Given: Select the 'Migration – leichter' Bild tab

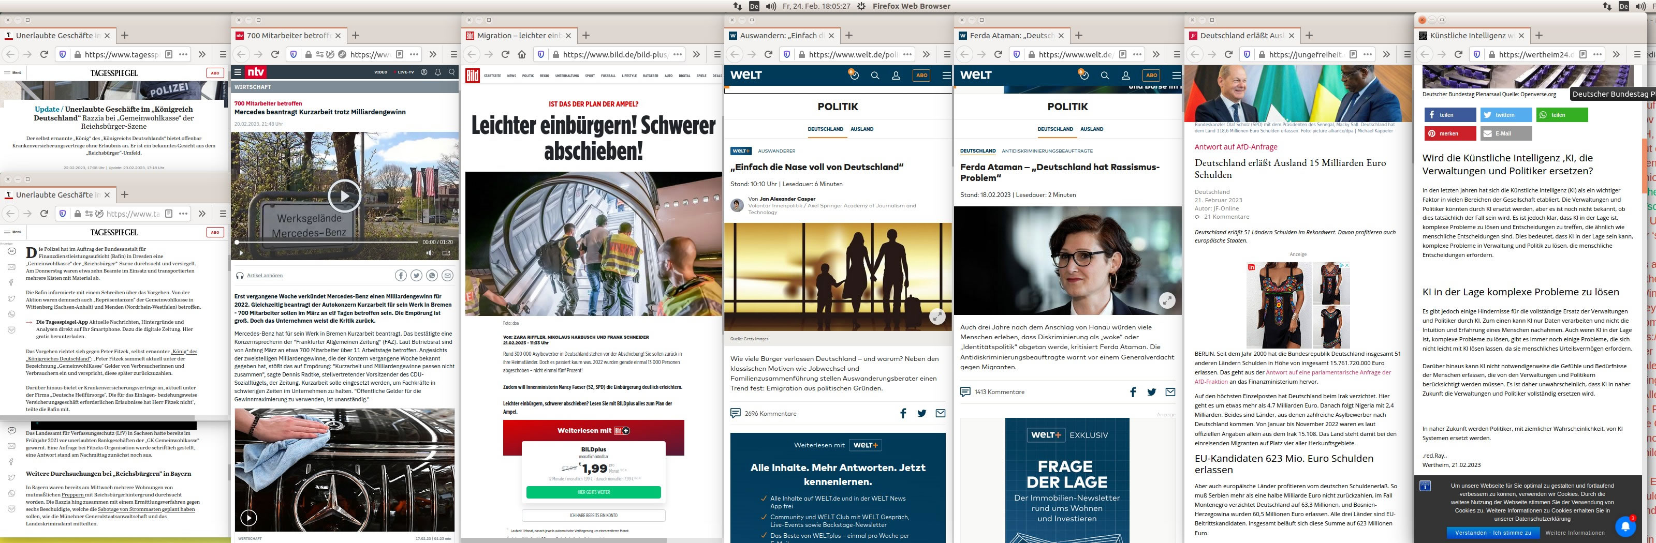Looking at the screenshot, I should pyautogui.click(x=519, y=35).
